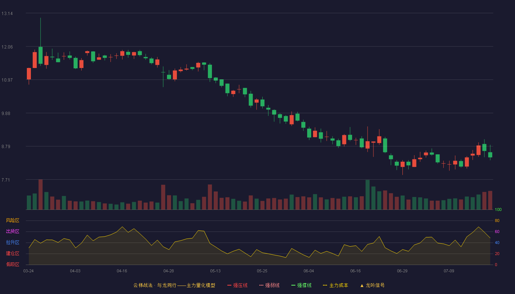
Task: Toggle the 强压线 series via its legend text
Action: 240,285
